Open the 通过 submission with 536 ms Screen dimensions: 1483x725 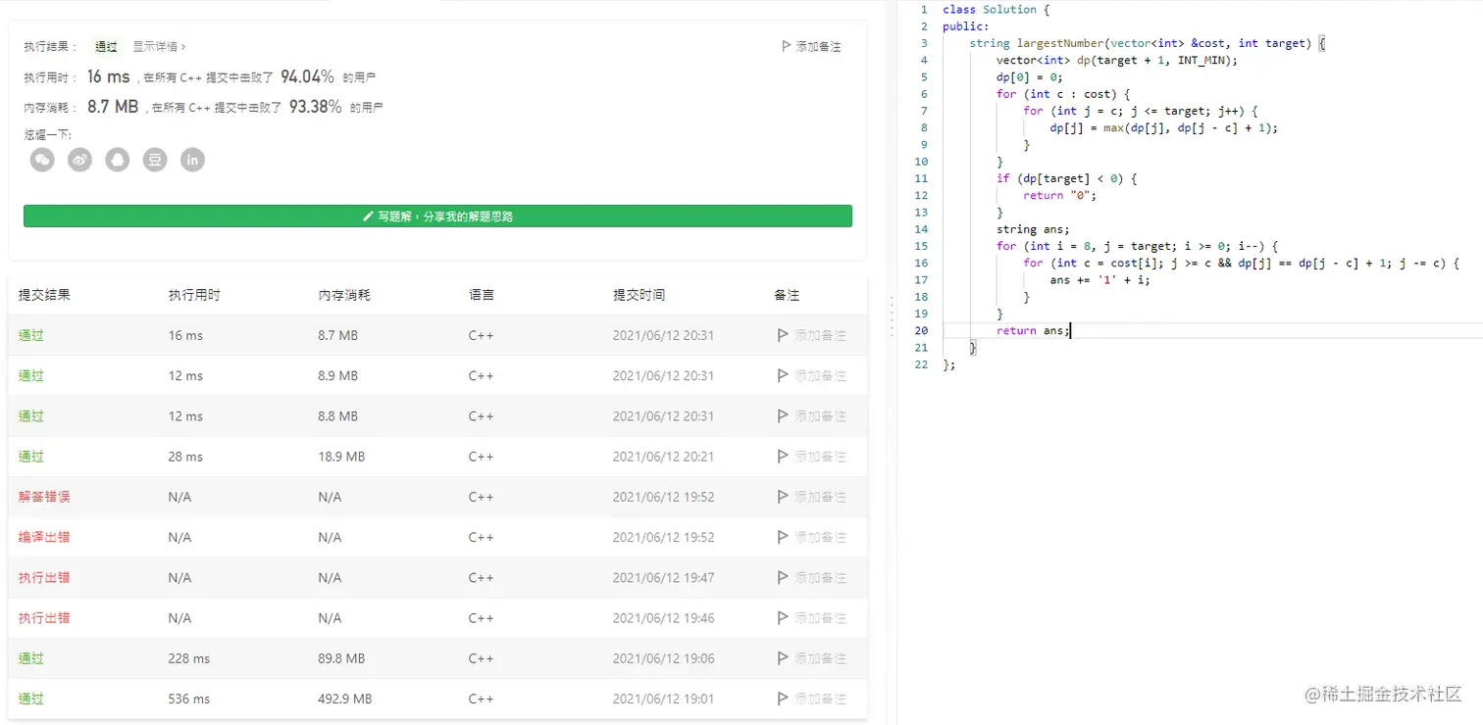(31, 699)
